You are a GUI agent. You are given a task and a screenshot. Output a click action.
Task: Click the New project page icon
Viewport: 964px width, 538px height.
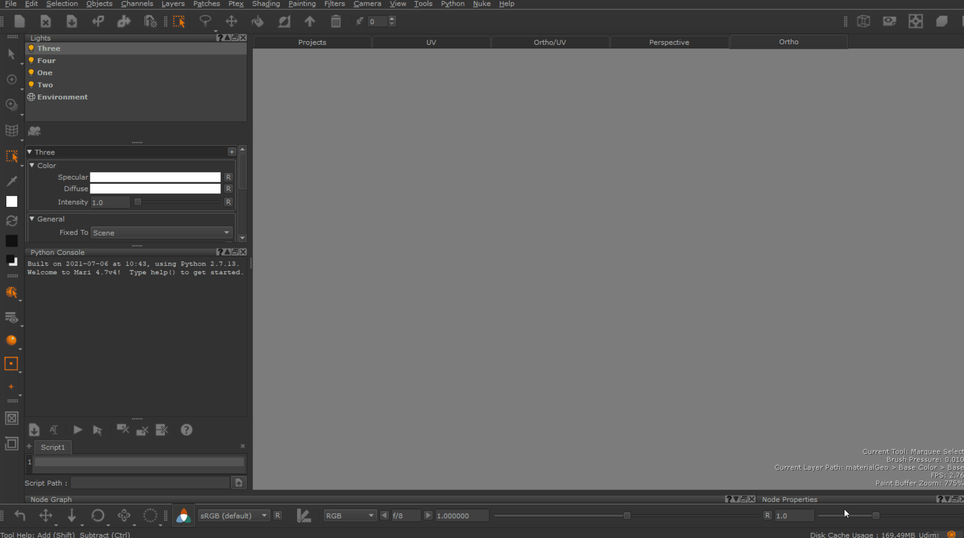point(19,21)
